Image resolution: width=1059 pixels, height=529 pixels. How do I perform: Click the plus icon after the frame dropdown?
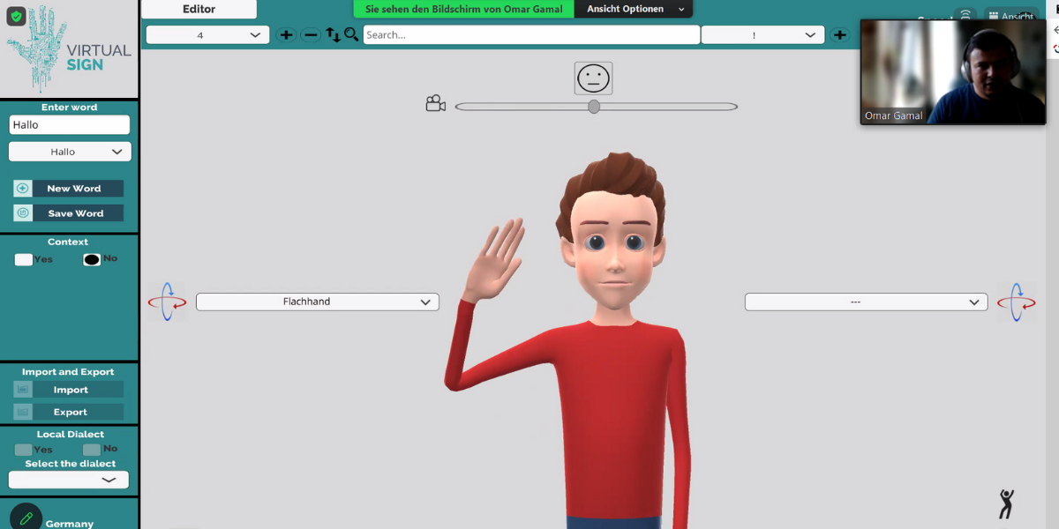[x=286, y=34]
